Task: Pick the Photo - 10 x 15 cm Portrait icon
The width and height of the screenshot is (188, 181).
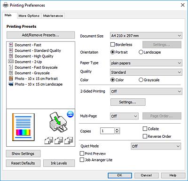Action: [11, 79]
